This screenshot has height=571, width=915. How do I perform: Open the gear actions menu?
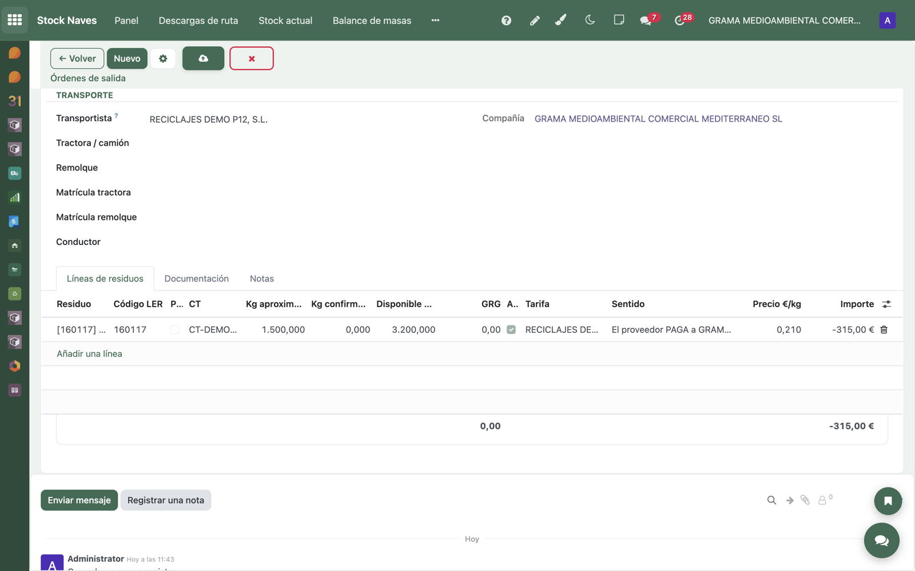pos(163,58)
